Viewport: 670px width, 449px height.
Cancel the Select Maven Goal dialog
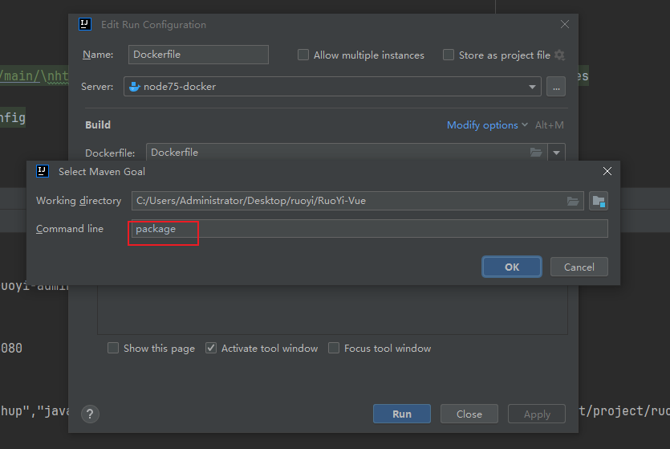[579, 267]
